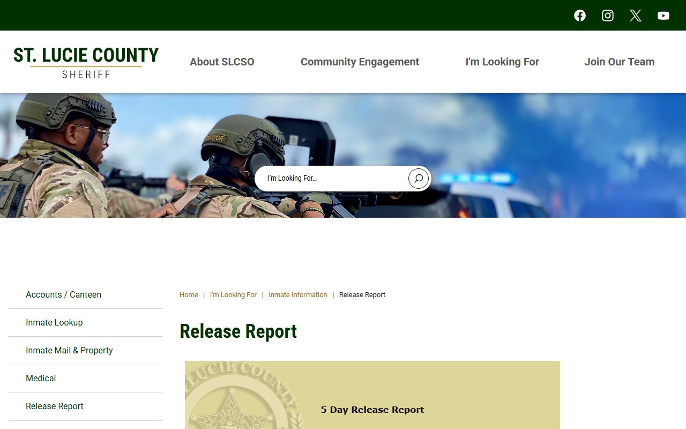The width and height of the screenshot is (686, 429).
Task: Open the Facebook social icon
Action: [580, 16]
